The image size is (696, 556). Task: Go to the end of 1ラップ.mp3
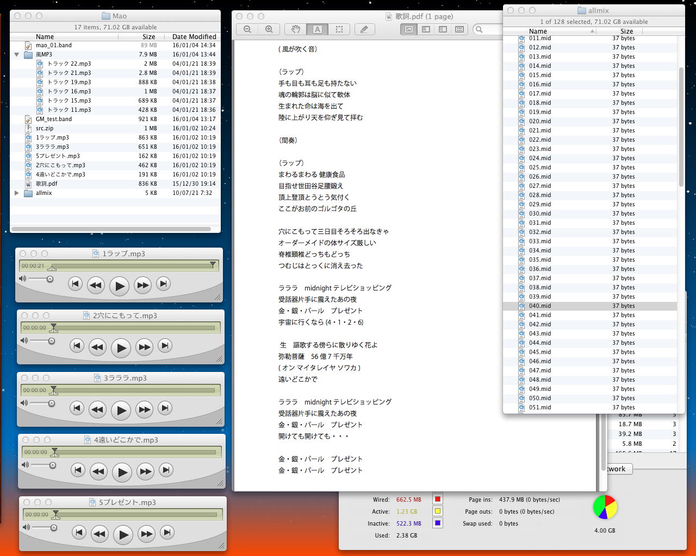[x=163, y=283]
